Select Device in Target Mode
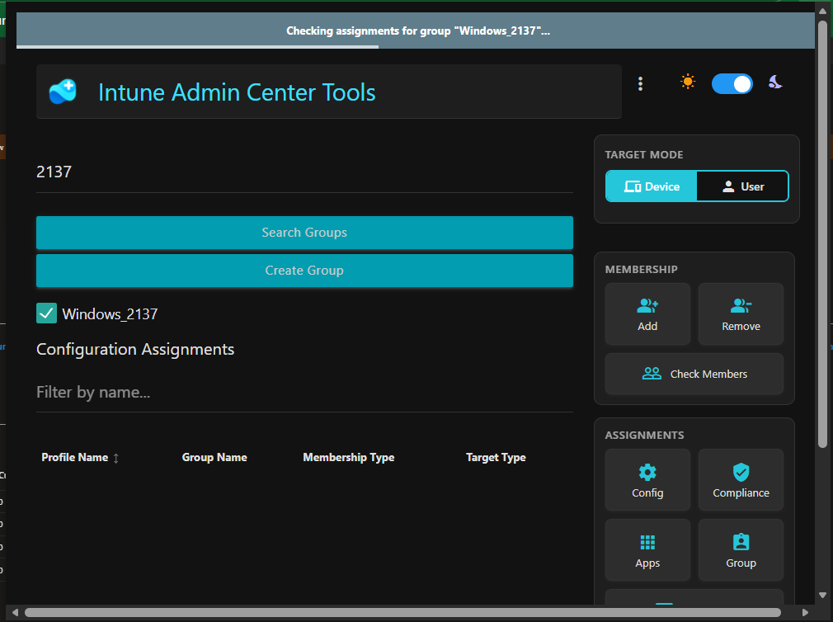 (x=651, y=186)
